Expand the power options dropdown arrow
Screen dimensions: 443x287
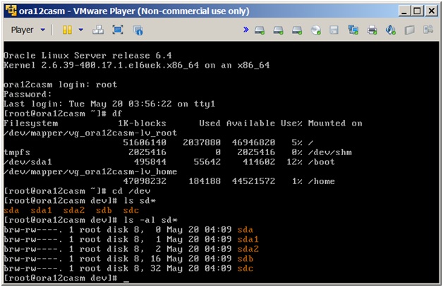(x=81, y=30)
